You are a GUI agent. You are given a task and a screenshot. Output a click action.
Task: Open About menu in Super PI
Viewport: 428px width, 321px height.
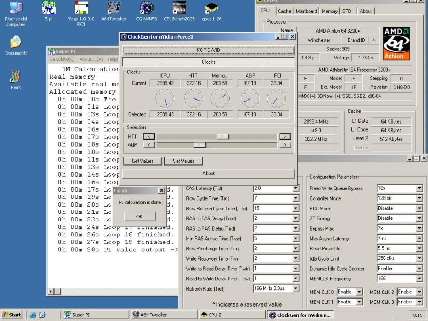click(x=91, y=59)
